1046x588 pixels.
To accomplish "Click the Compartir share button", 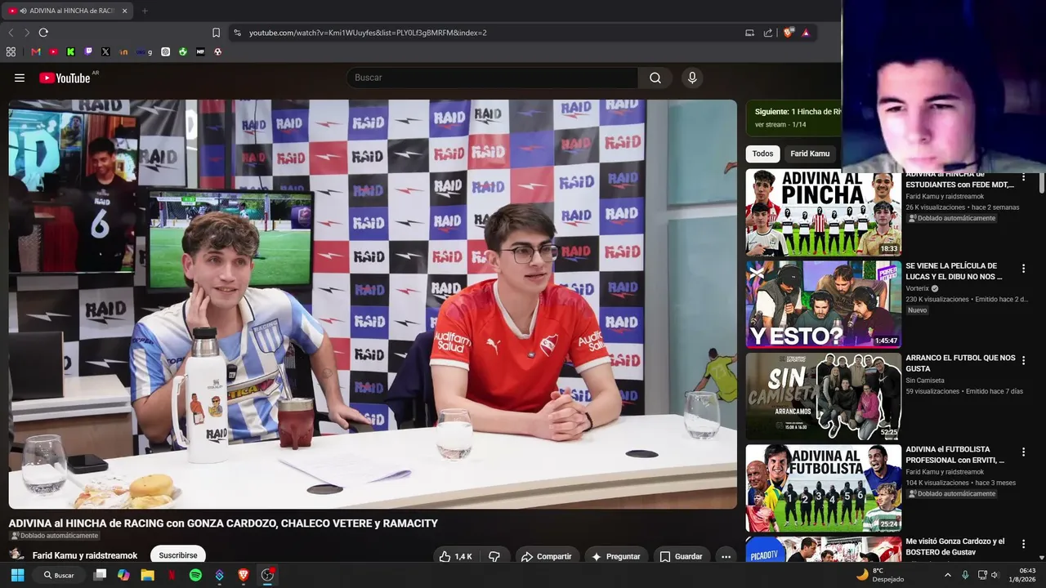I will (x=547, y=556).
